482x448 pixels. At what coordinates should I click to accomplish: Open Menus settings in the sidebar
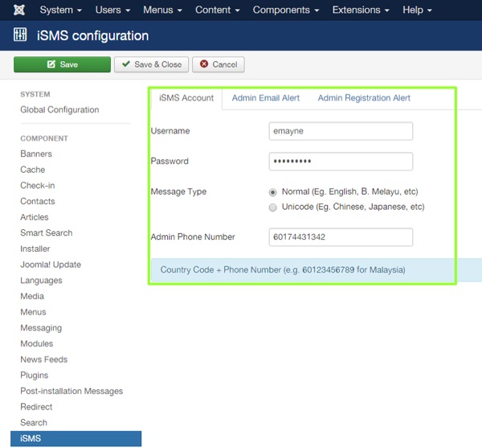pos(33,312)
